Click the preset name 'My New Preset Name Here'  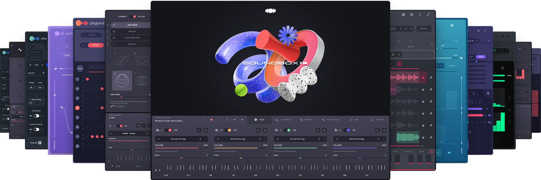pyautogui.click(x=169, y=121)
